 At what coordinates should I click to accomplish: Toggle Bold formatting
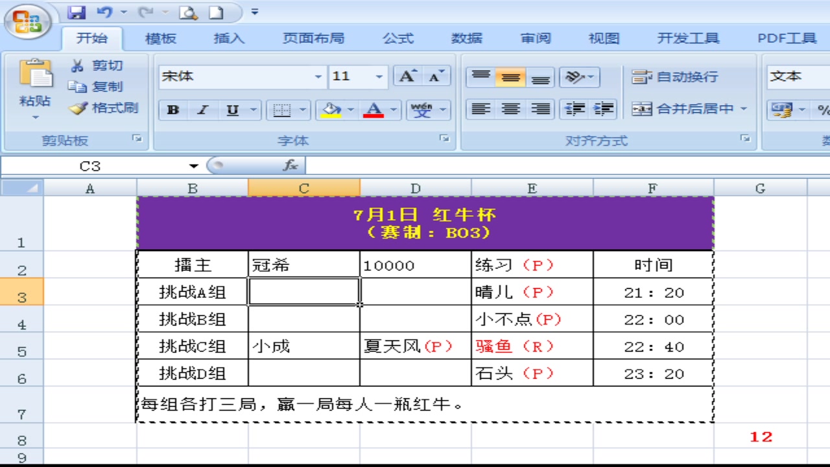tap(173, 110)
